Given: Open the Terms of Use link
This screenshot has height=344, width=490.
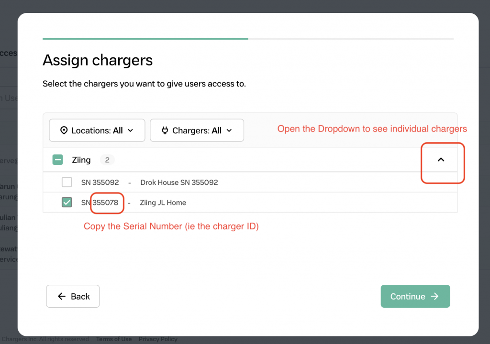Looking at the screenshot, I should tap(114, 339).
